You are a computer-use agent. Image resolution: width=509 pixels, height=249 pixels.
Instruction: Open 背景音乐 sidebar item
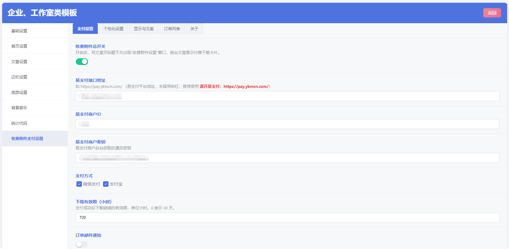click(x=35, y=108)
